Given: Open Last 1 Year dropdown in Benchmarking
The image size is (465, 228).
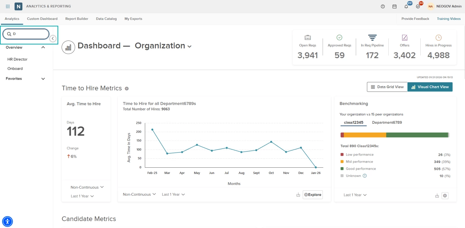Looking at the screenshot, I should pos(355,195).
